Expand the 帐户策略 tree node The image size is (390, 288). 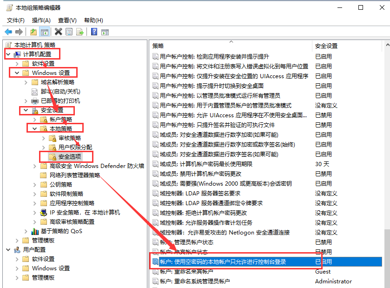click(x=35, y=120)
